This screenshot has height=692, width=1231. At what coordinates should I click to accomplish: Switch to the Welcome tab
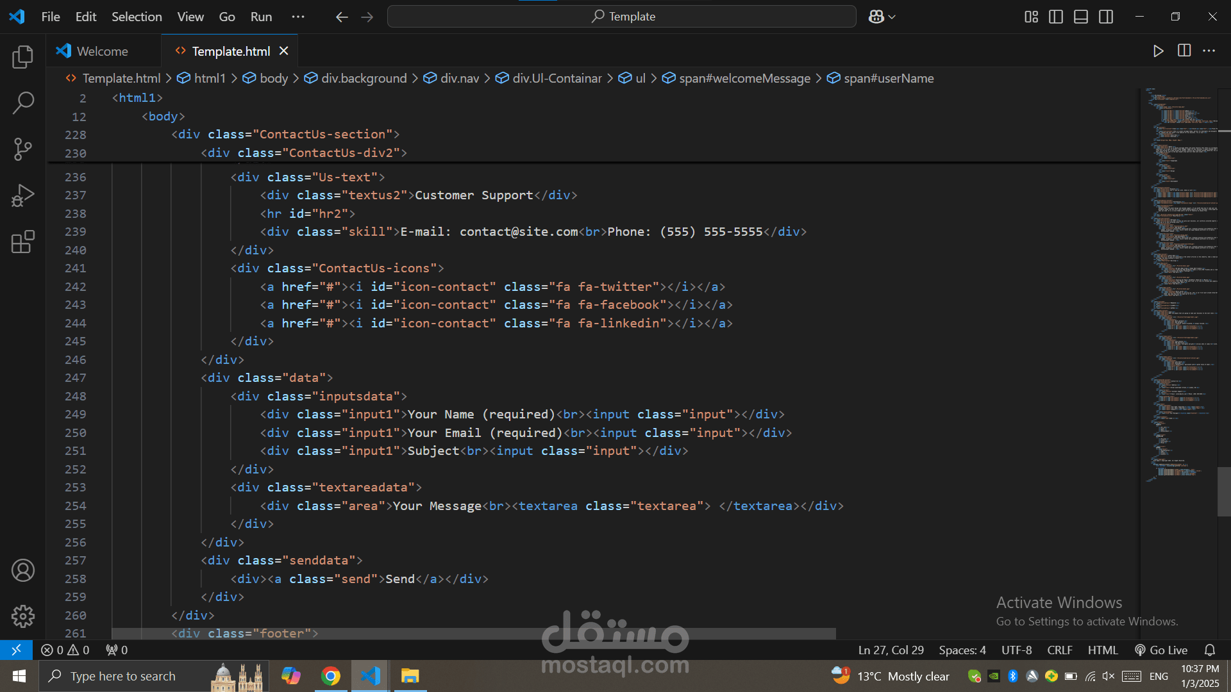(x=102, y=51)
